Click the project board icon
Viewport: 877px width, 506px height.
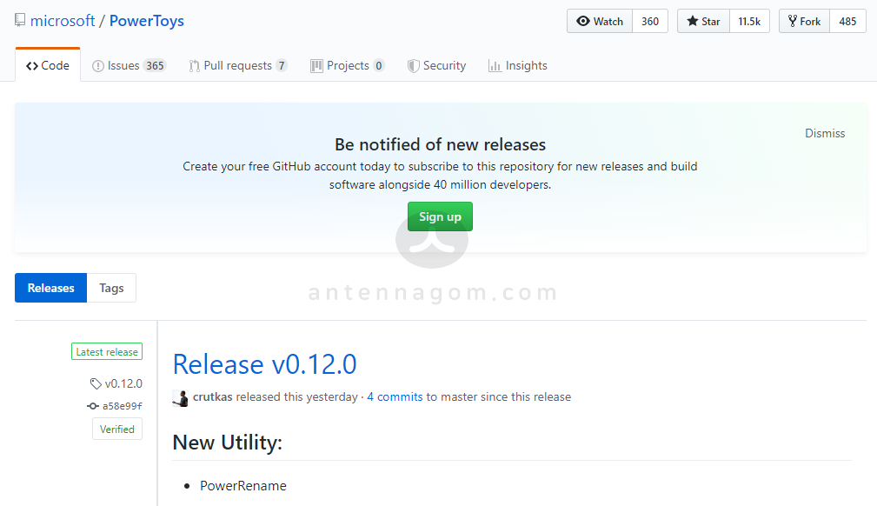[x=316, y=66]
